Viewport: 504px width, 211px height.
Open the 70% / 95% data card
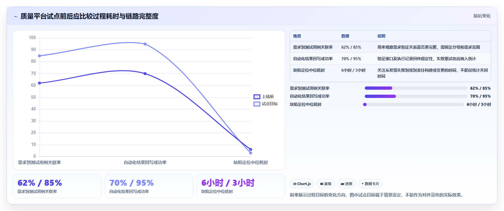click(x=149, y=186)
